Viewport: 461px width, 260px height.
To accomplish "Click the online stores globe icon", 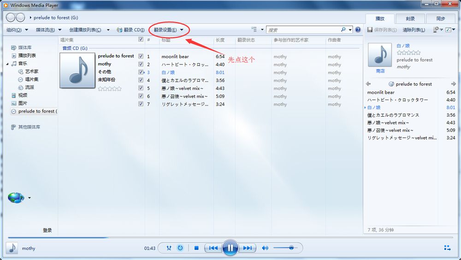I will point(16,198).
